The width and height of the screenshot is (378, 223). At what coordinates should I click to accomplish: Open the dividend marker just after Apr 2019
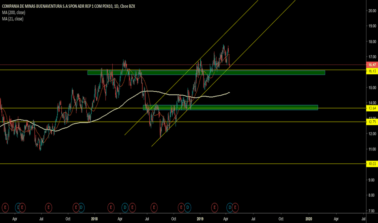click(230, 207)
